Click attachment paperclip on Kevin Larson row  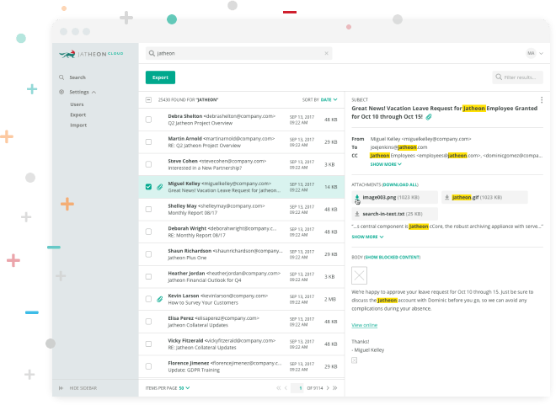160,300
